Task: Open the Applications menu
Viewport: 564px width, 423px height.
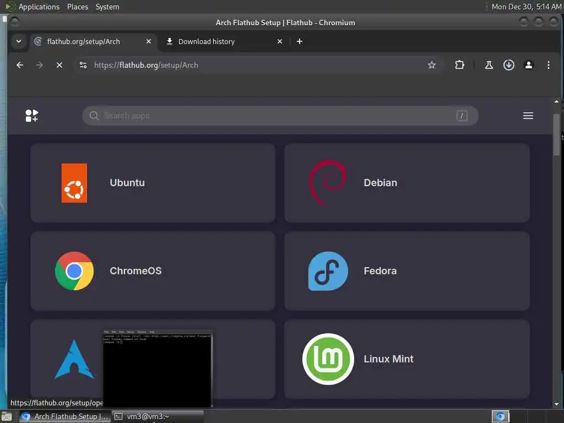Action: [39, 7]
